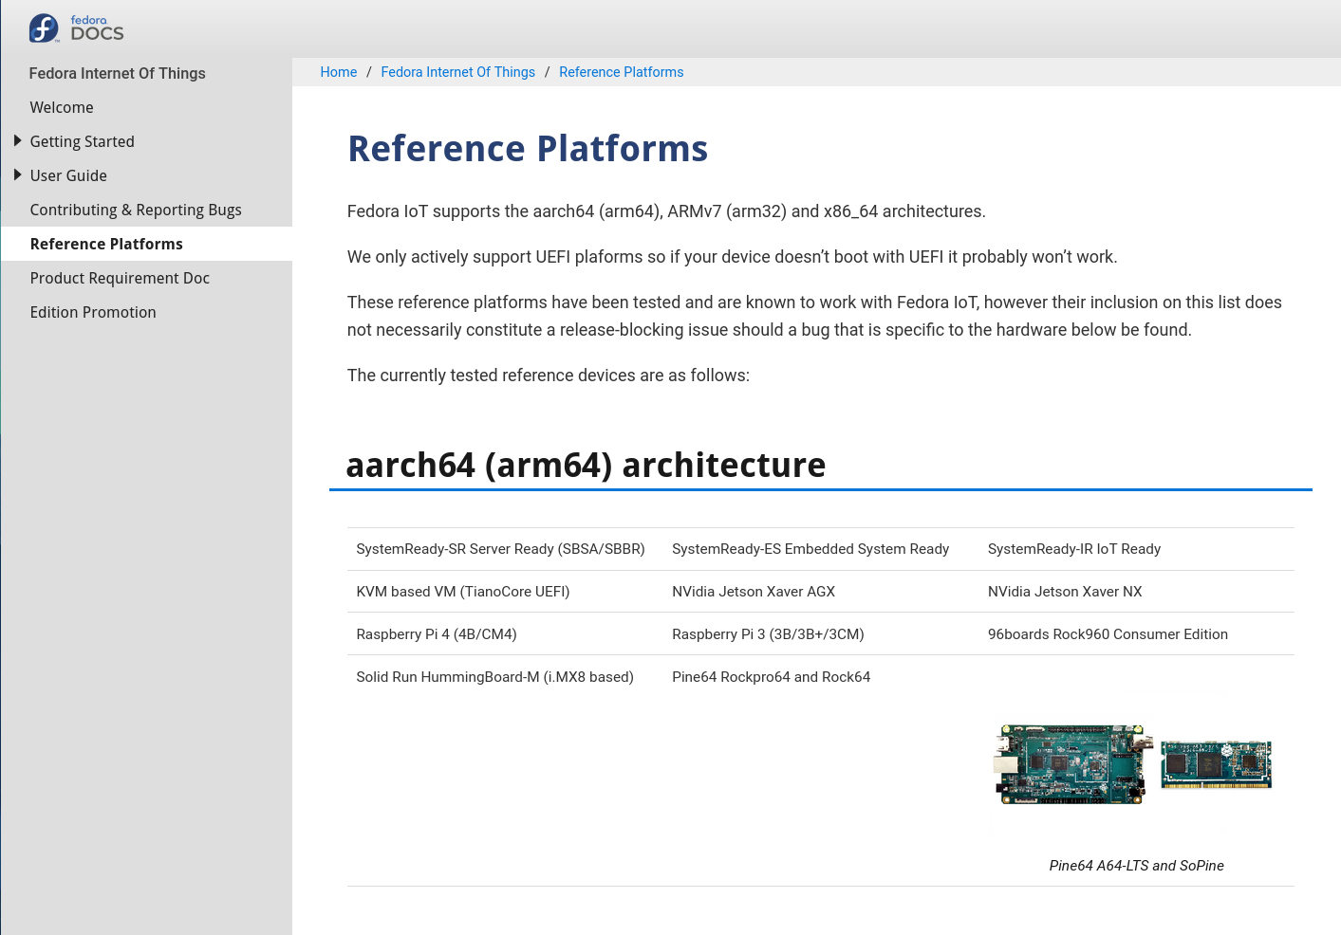Viewport: 1341px width, 935px height.
Task: Click the Fedora Internet Of Things sidebar title
Action: (x=117, y=73)
